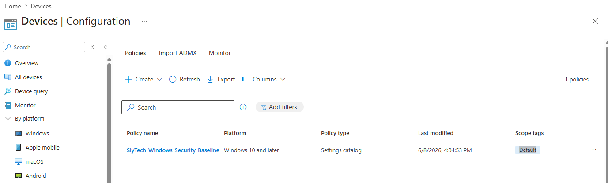Open All devices in sidebar
This screenshot has height=183, width=608.
[28, 77]
